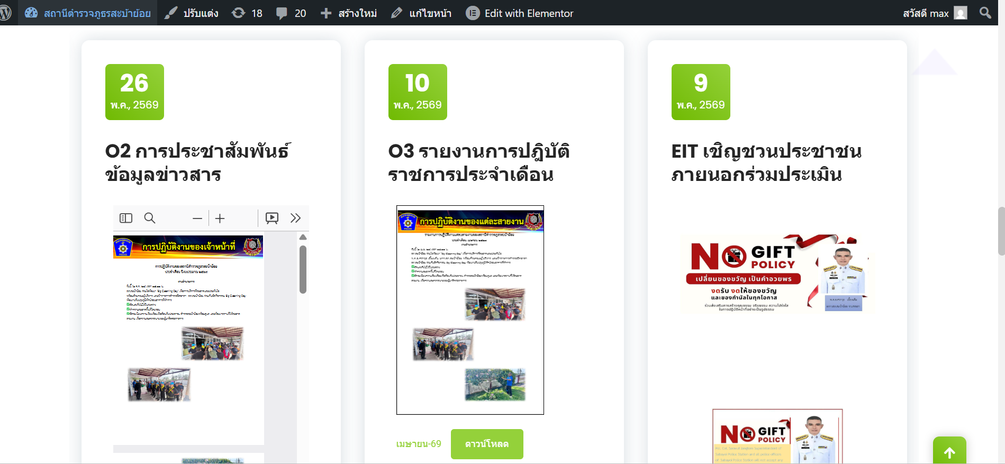
Task: Click the browser page scrollbar thumb
Action: [1001, 231]
